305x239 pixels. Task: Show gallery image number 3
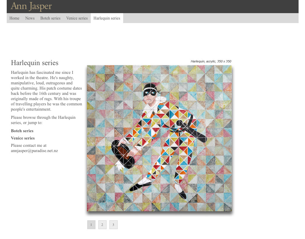(114, 225)
